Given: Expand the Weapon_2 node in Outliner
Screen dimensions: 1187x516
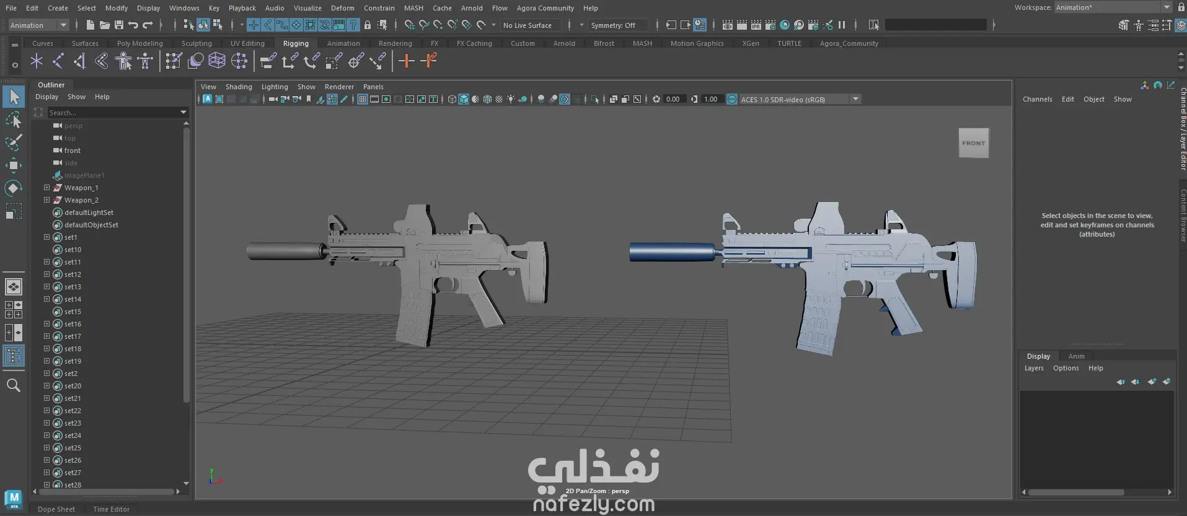Looking at the screenshot, I should (x=46, y=199).
